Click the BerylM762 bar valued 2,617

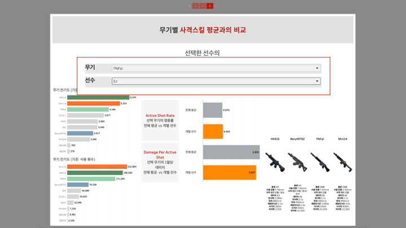[80, 133]
